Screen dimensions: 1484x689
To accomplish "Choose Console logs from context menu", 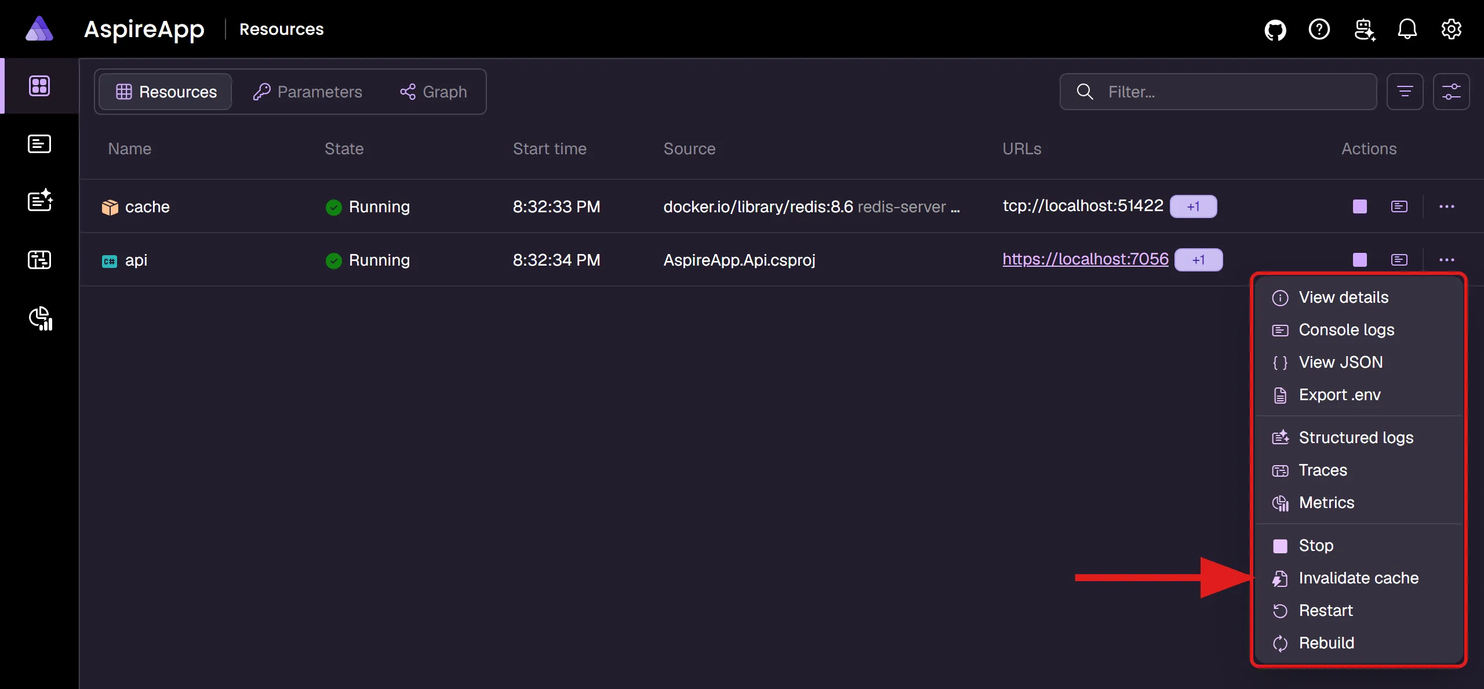I will (1359, 330).
